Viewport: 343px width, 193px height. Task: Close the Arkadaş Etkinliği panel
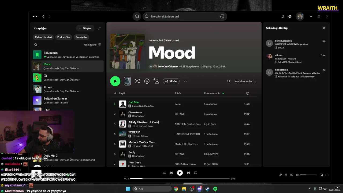(324, 28)
